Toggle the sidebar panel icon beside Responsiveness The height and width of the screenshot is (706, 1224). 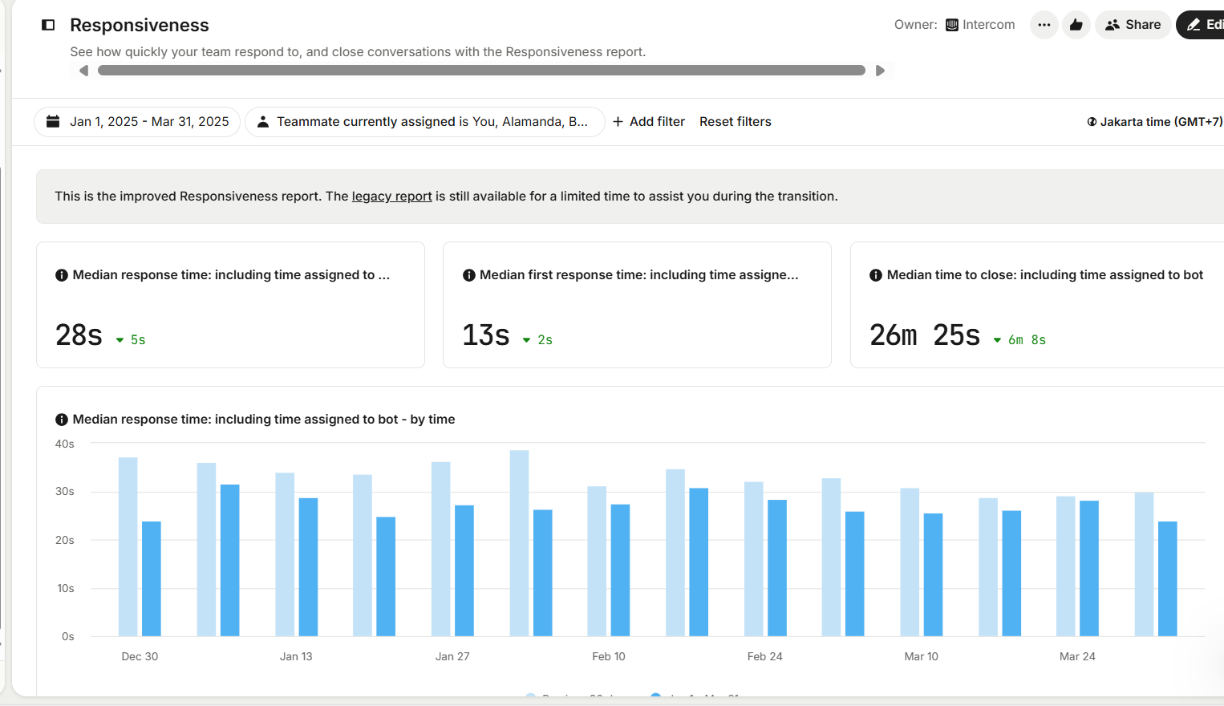click(48, 25)
